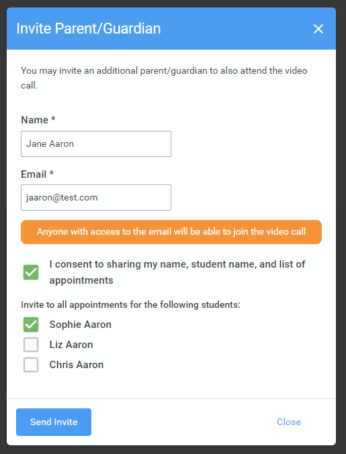Click the Invite Parent/Guardian dialog title
This screenshot has width=346, height=454.
(89, 28)
